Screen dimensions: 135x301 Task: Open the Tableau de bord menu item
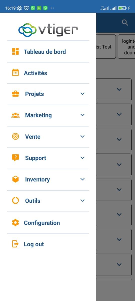(x=48, y=52)
